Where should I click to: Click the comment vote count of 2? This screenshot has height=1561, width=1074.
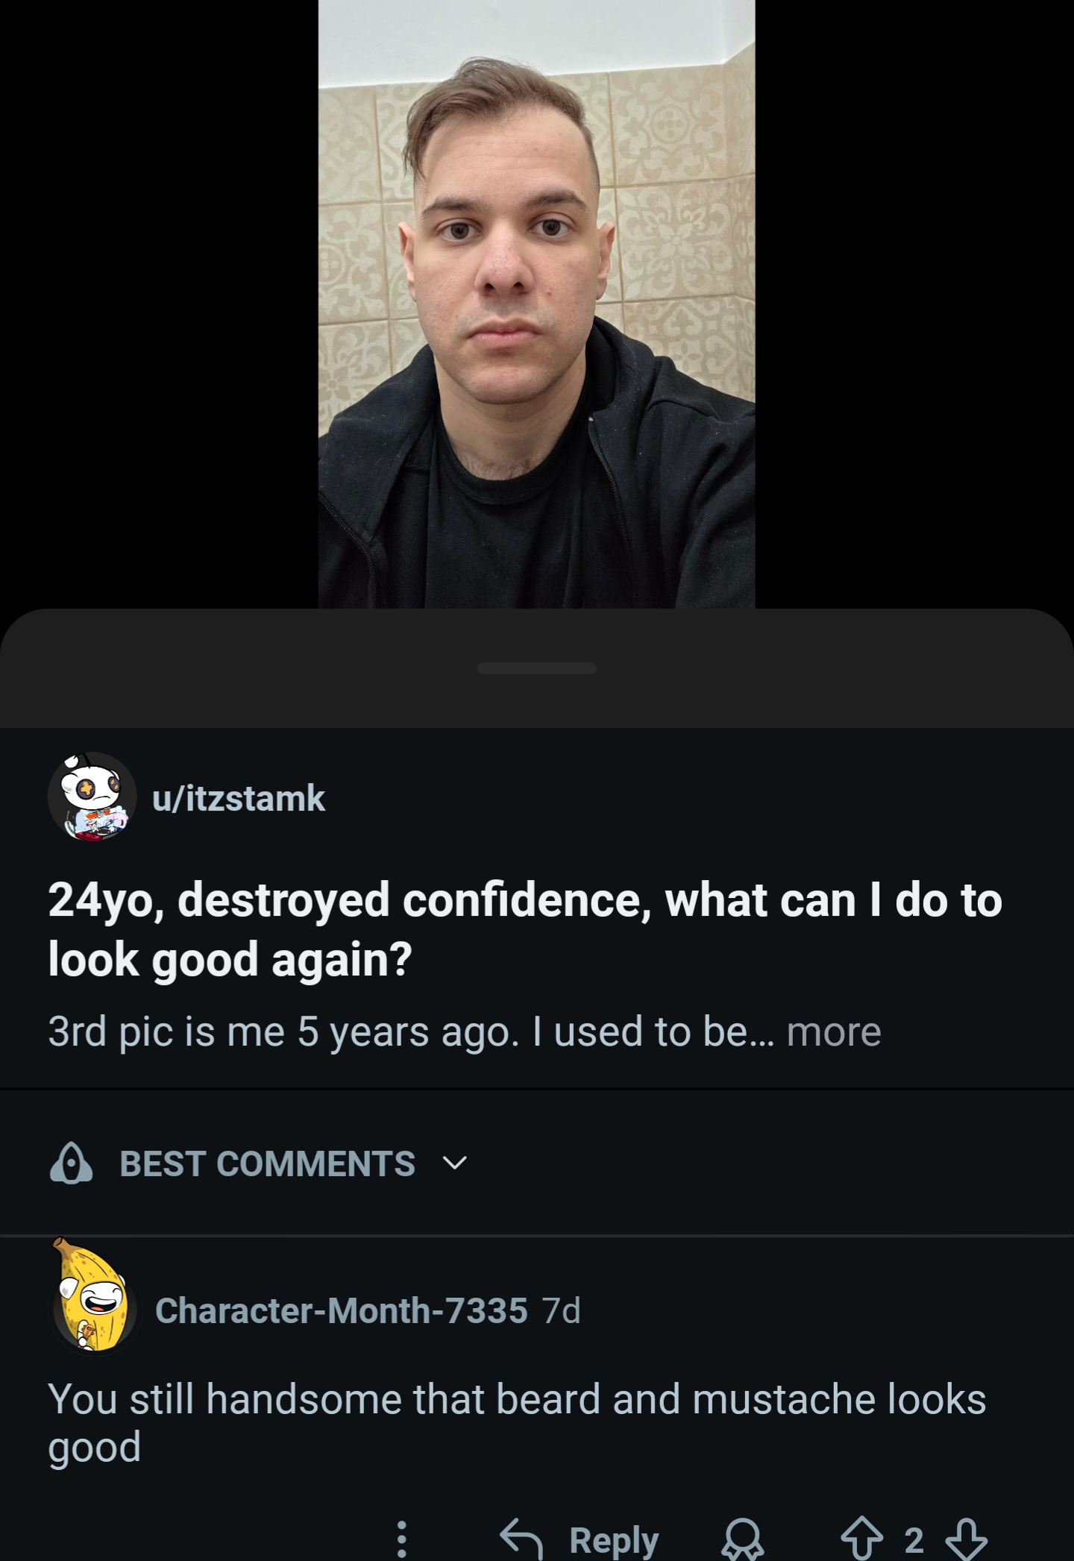[914, 1539]
